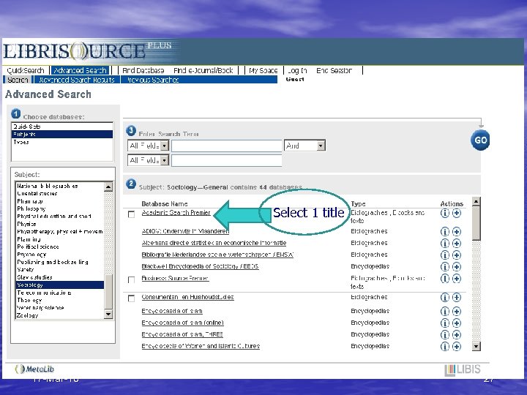The image size is (527, 395).
Task: Add ADION Onderwijs in Vlaanderen via plus icon
Action: [x=457, y=231]
